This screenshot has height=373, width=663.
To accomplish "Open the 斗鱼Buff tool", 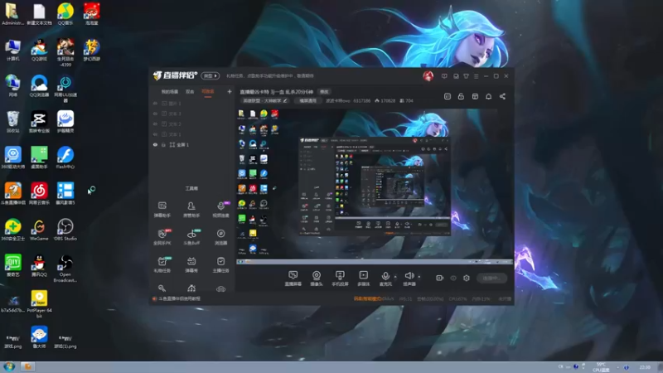I will point(191,237).
